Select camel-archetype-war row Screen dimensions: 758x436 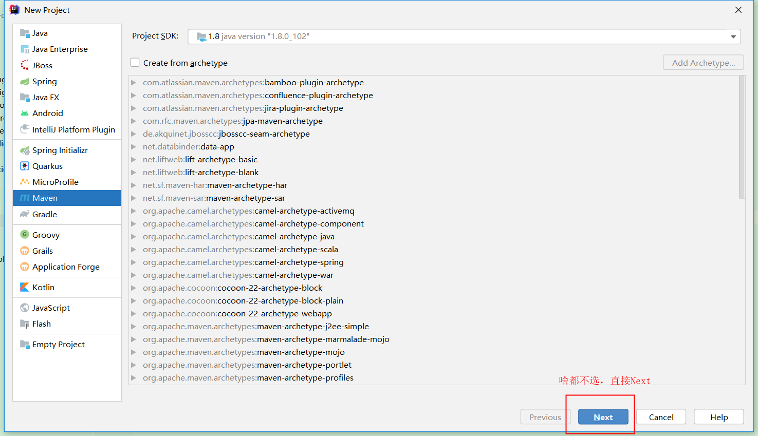(433, 275)
